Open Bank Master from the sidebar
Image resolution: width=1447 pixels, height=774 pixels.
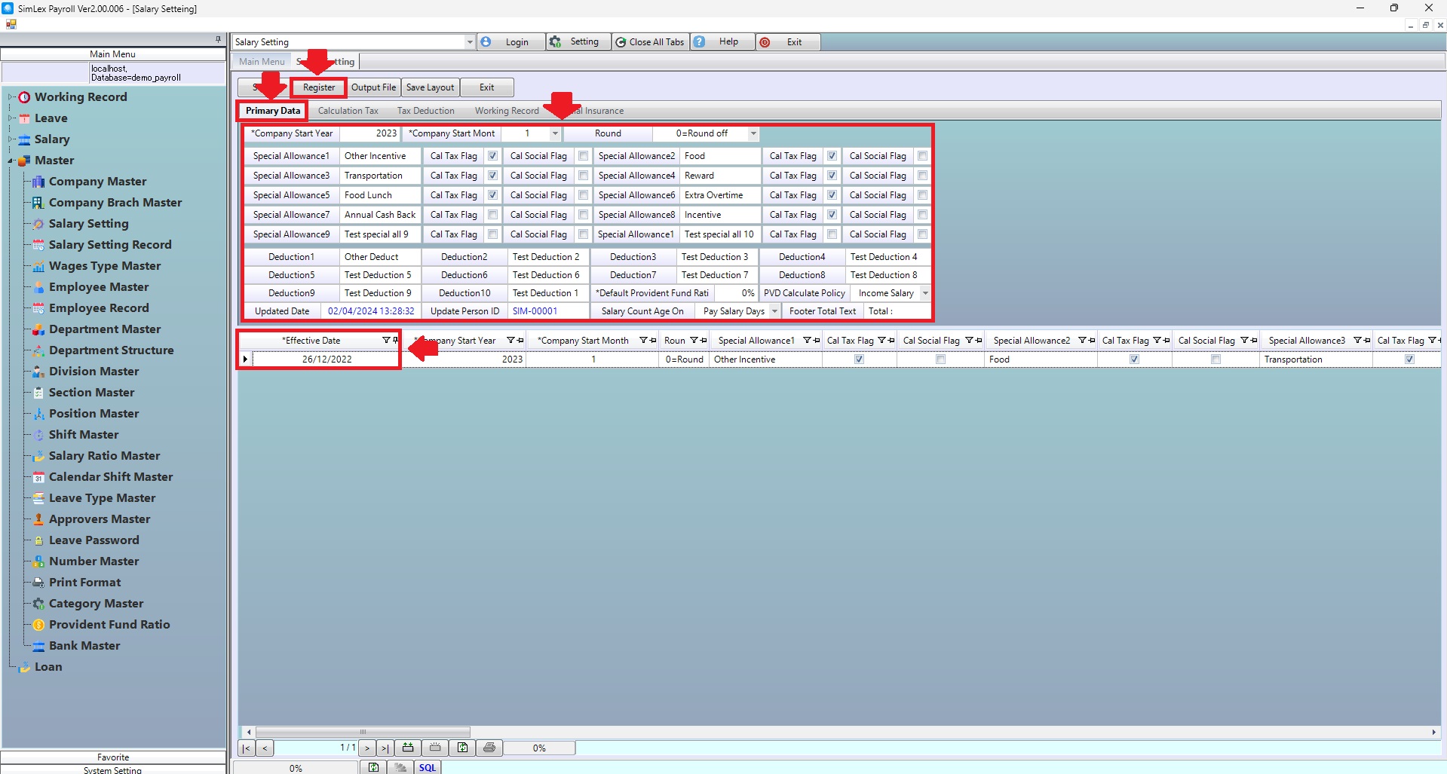pyautogui.click(x=84, y=646)
